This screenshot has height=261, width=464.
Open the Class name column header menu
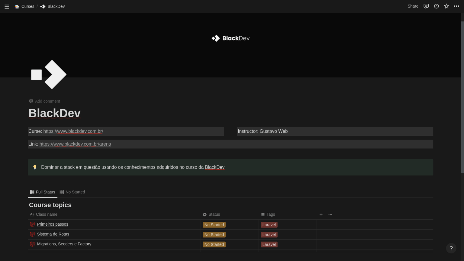click(x=44, y=214)
